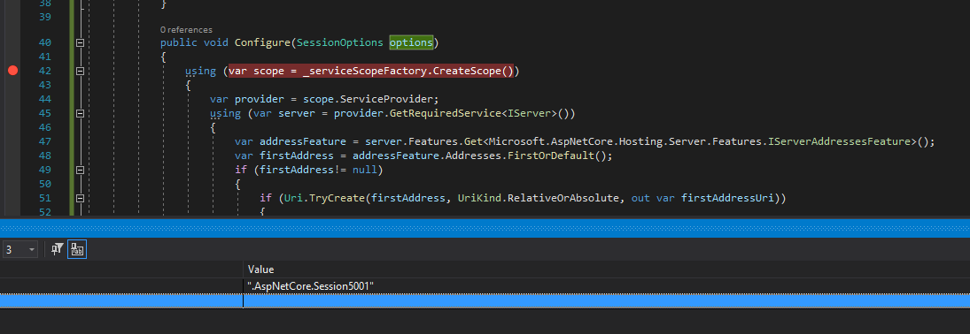Click CreateScope call on line 42
This screenshot has height=334, width=970.
click(467, 71)
